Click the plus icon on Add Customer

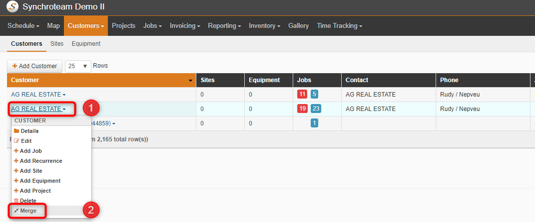click(14, 66)
